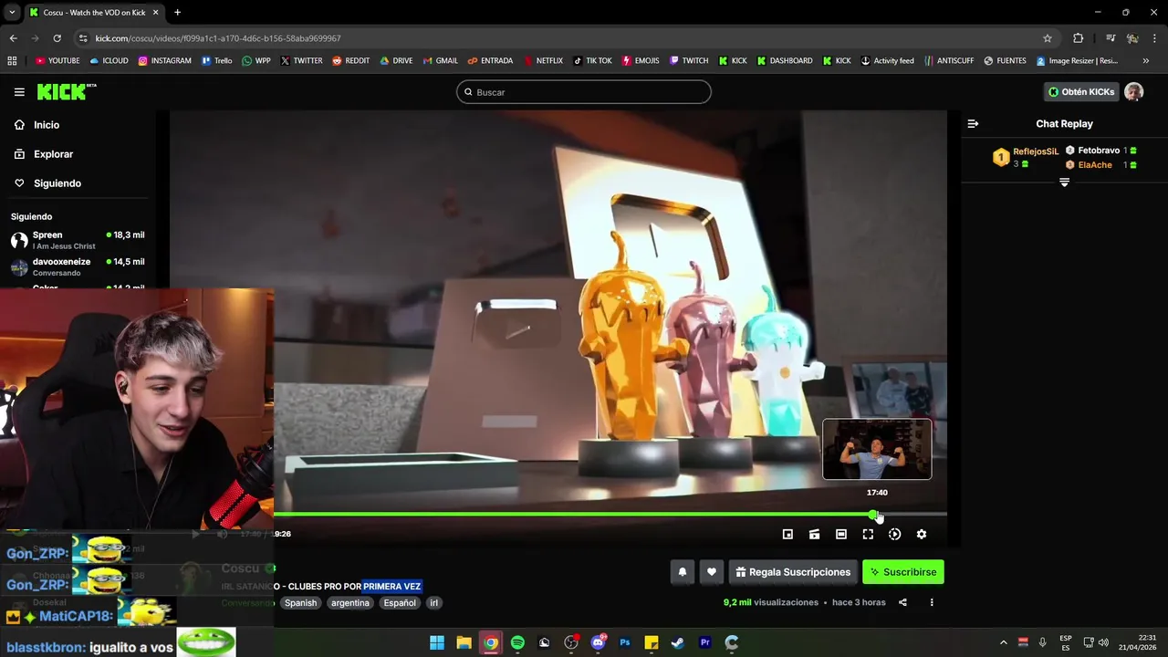Show more bookmarks chevron
Viewport: 1168px width, 657px height.
click(1146, 61)
